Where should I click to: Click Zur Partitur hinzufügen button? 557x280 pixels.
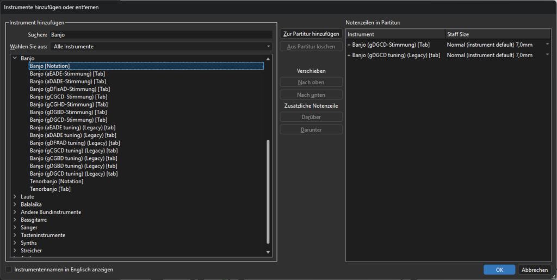pyautogui.click(x=311, y=34)
